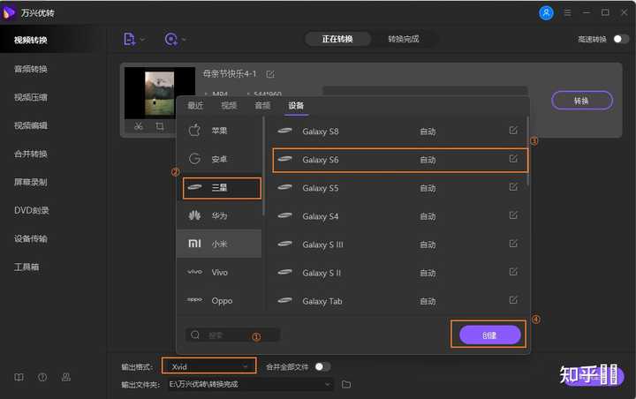The width and height of the screenshot is (636, 399).
Task: Choose 苹果 device brand
Action: pos(219,131)
